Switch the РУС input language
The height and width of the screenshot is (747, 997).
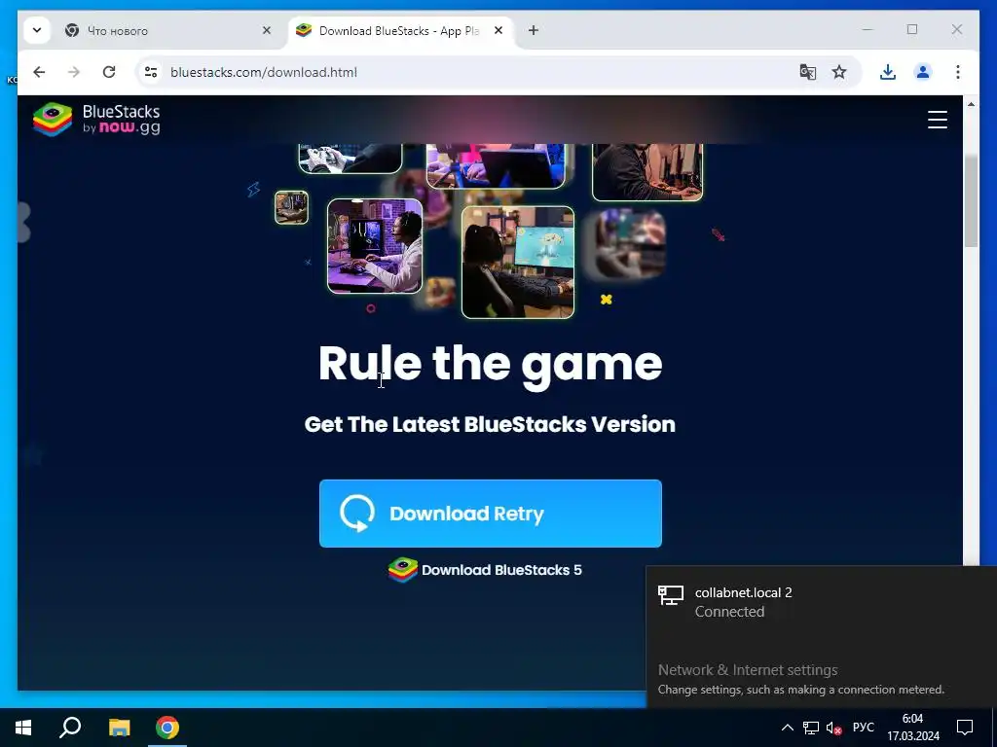click(x=863, y=728)
